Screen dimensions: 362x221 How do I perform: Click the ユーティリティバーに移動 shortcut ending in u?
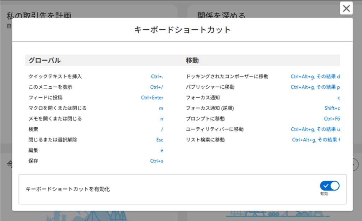315,129
